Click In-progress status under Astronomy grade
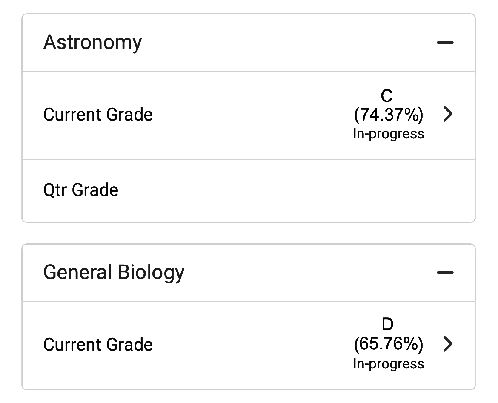498x403 pixels. coord(388,134)
